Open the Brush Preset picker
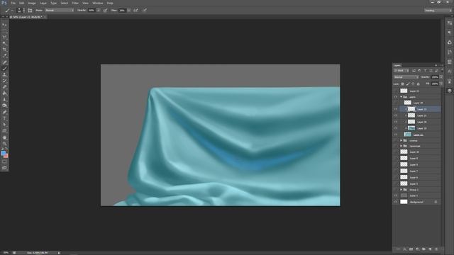Image resolution: width=454 pixels, height=255 pixels. 20,11
